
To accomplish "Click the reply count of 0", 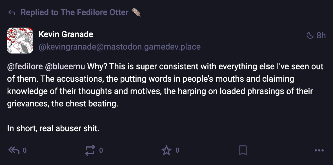I will [x=25, y=150].
